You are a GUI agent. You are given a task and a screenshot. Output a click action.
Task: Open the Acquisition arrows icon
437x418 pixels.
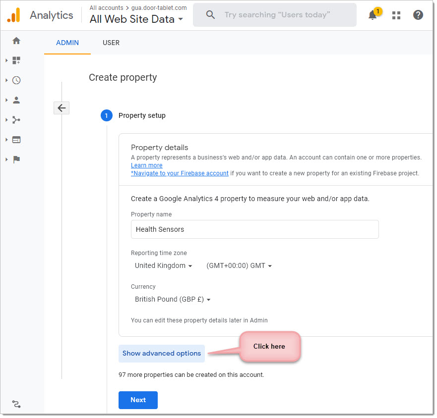[16, 120]
